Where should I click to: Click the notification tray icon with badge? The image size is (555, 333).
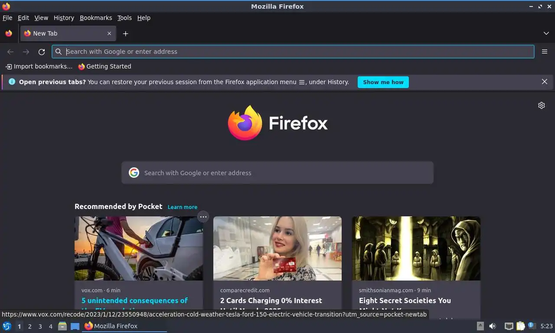[532, 326]
